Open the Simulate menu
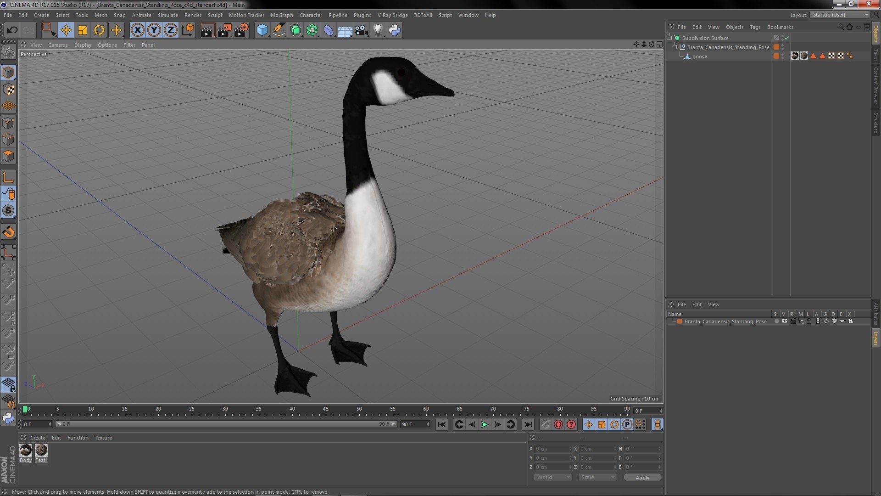 [168, 15]
